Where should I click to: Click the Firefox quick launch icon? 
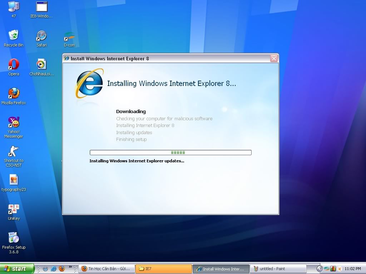point(61,269)
